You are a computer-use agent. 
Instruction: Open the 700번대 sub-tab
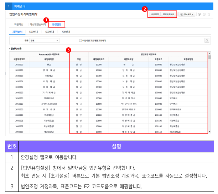point(66,32)
